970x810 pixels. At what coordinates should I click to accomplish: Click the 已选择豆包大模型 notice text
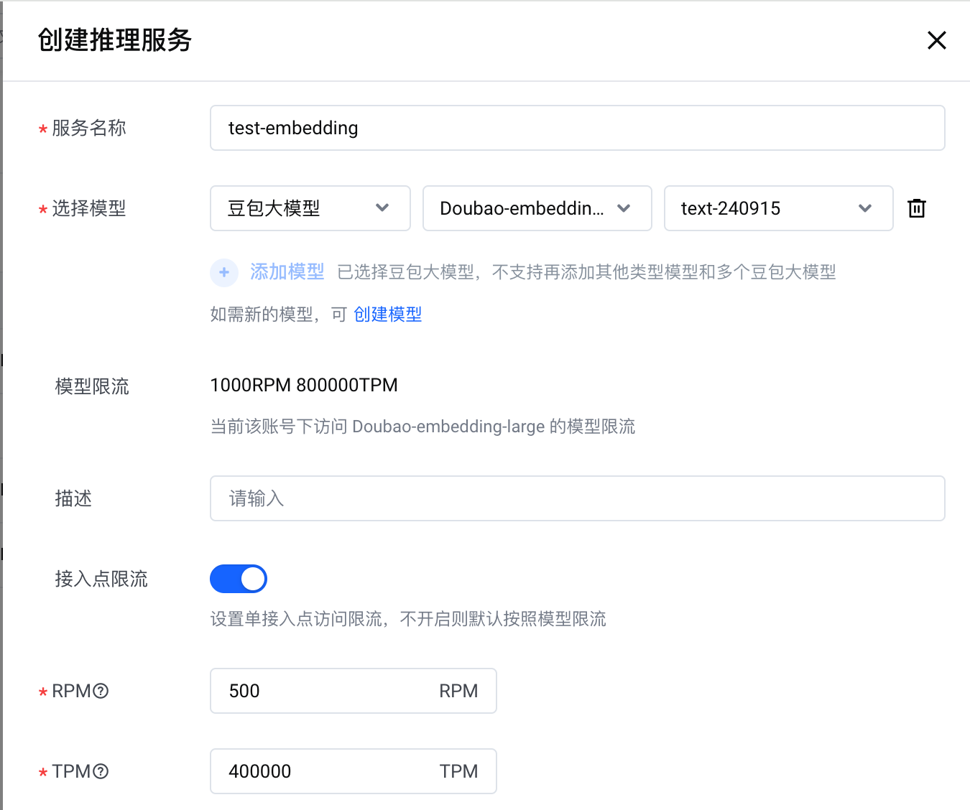(587, 272)
